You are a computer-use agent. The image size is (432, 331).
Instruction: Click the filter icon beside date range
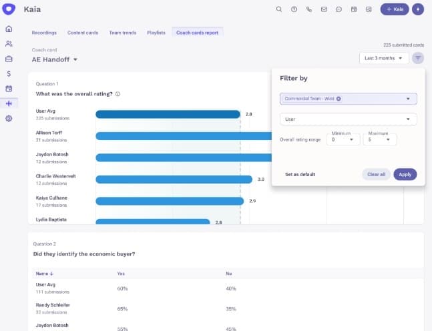[x=417, y=58]
